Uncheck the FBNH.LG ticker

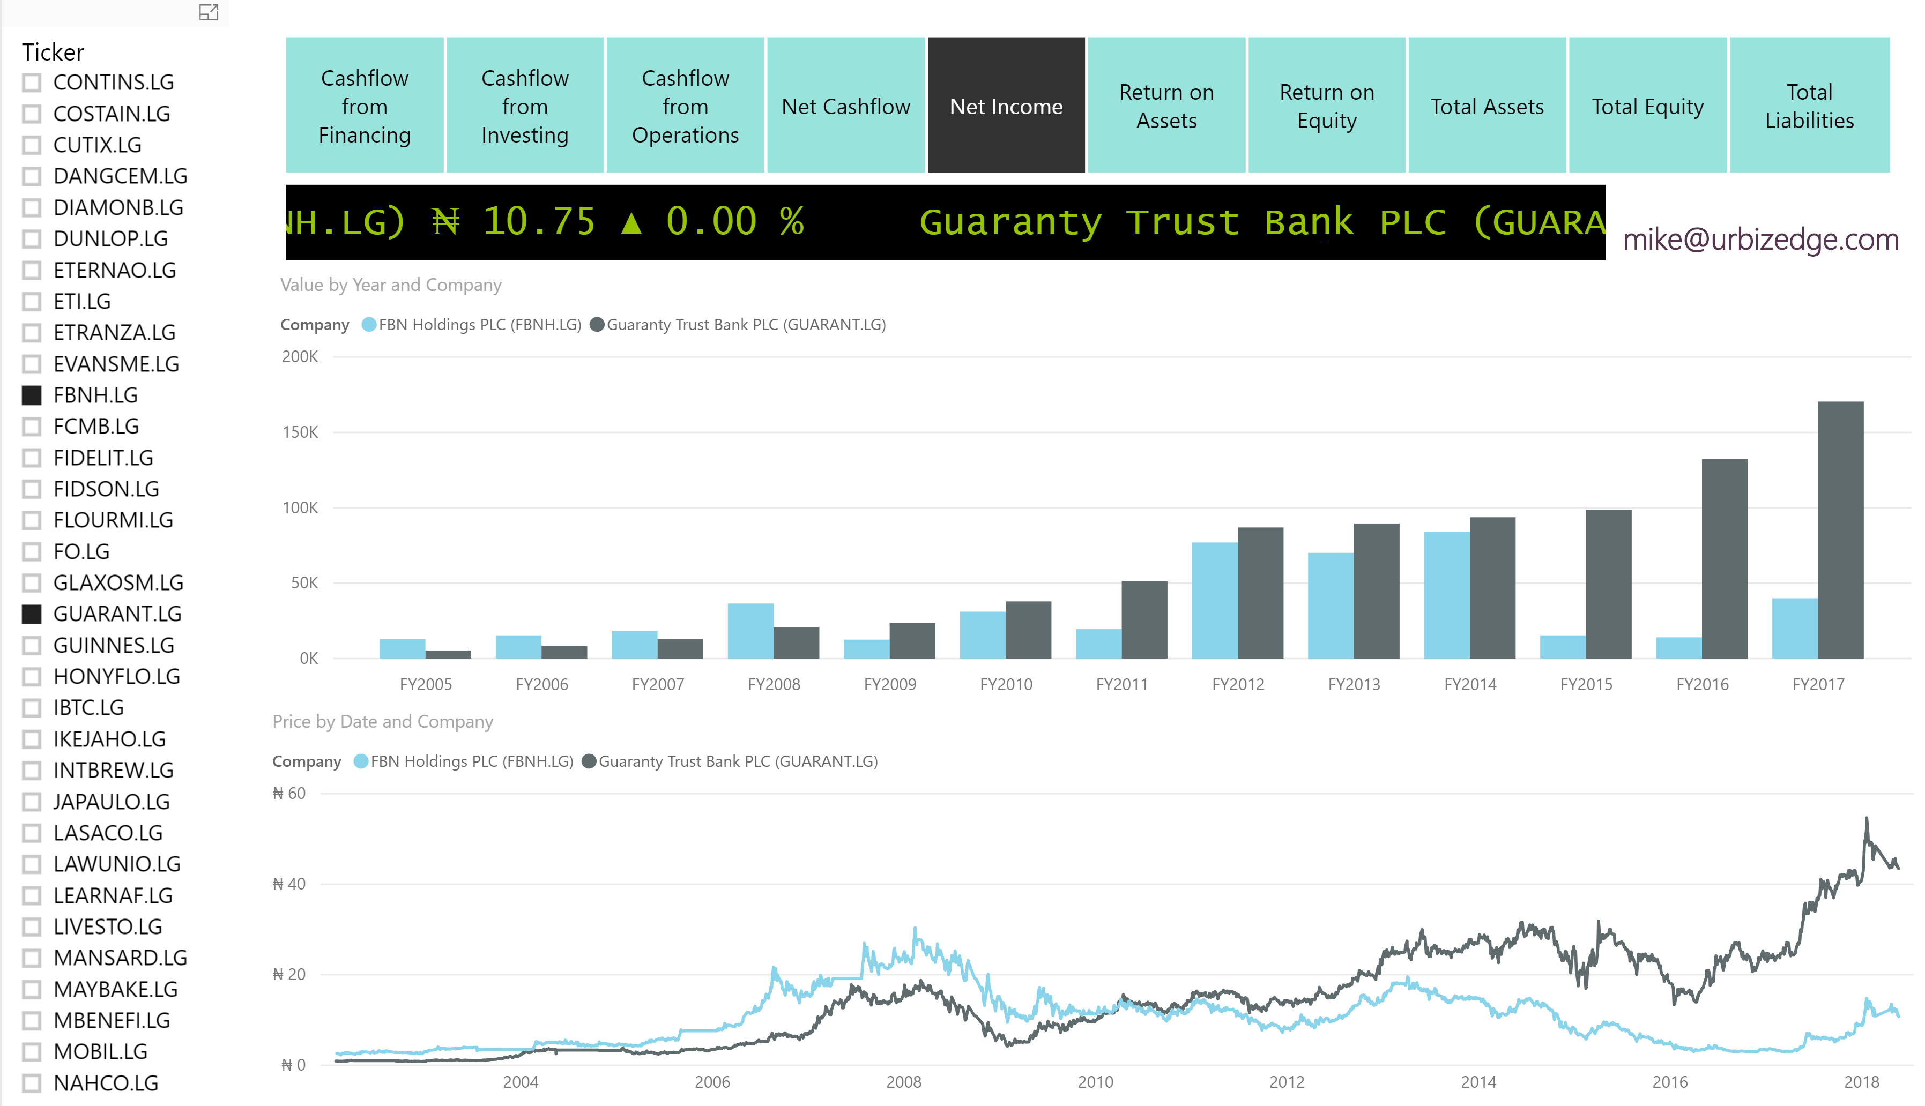tap(32, 395)
